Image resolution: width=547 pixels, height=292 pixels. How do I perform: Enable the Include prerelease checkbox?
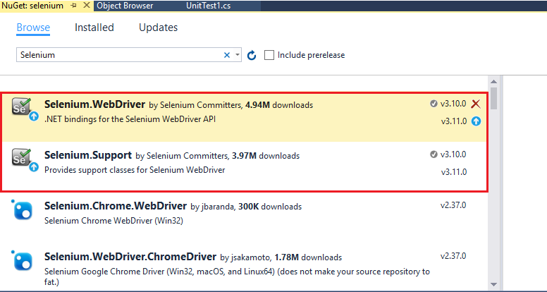(x=269, y=55)
